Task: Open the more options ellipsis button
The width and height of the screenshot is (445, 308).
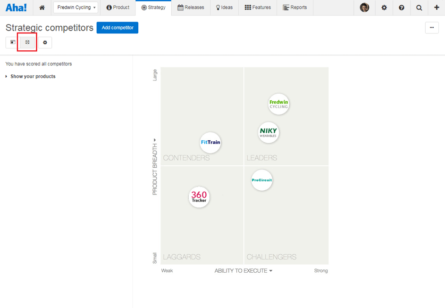Action: pyautogui.click(x=431, y=28)
